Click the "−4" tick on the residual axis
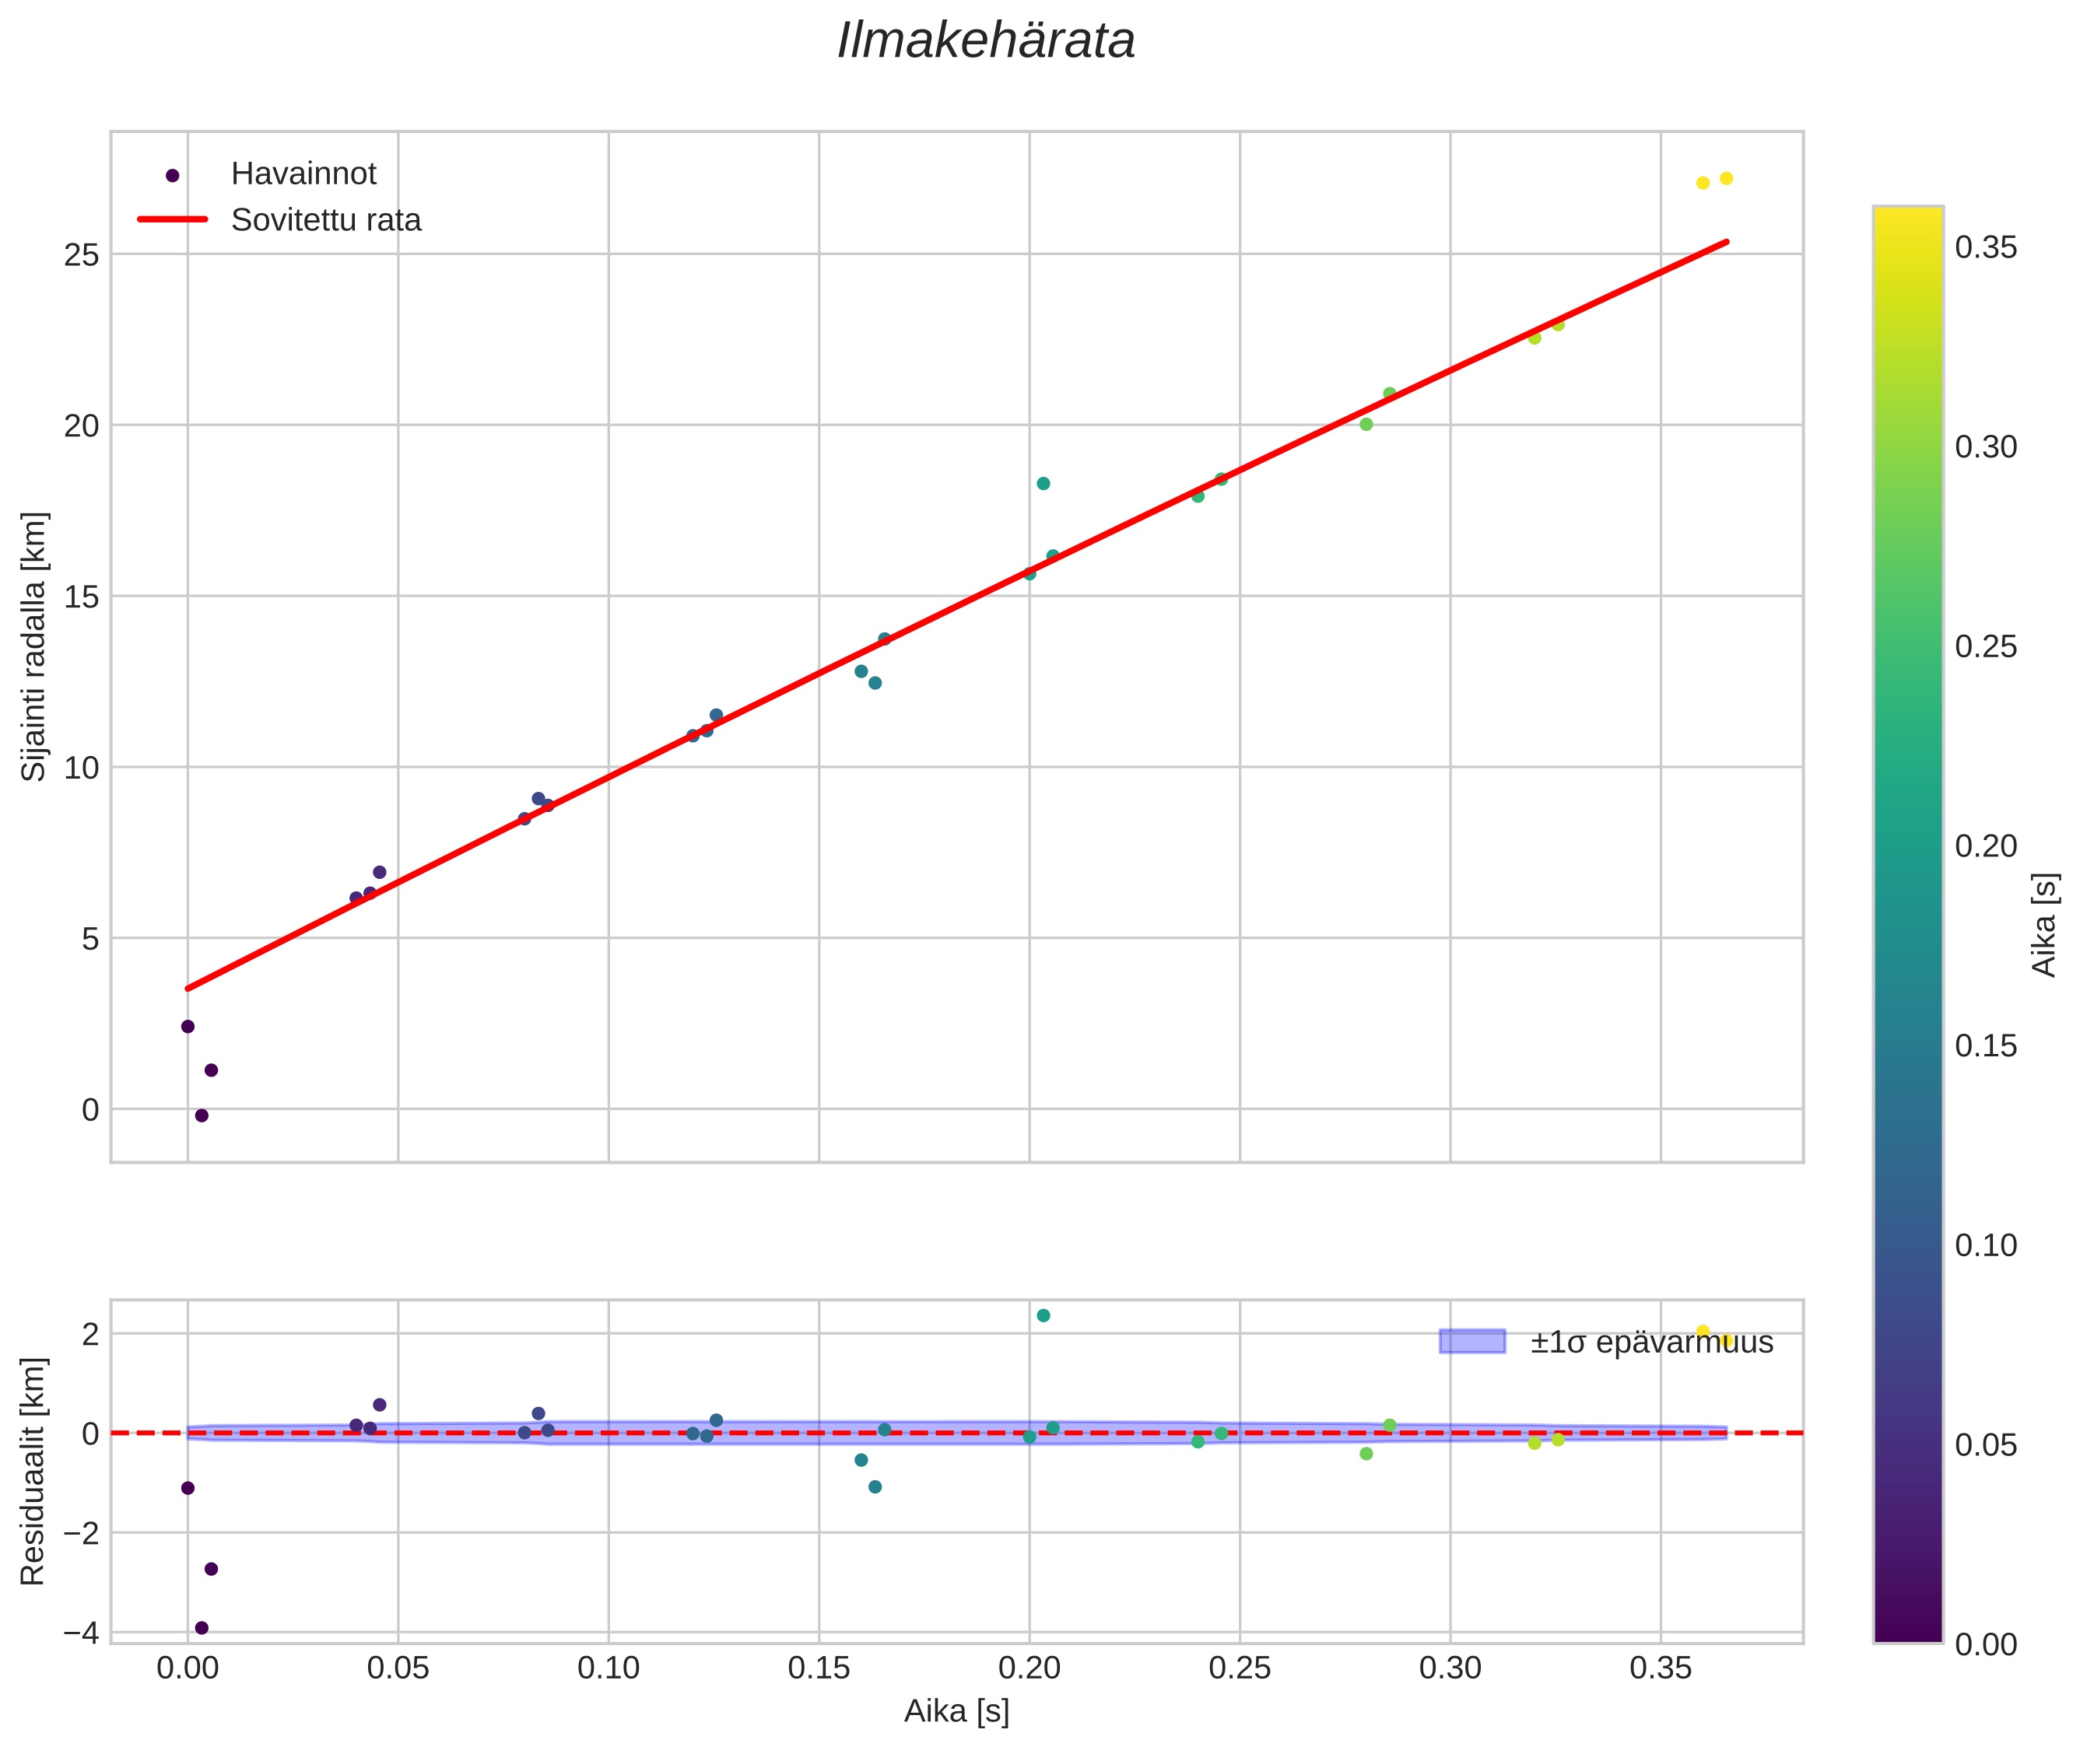 coord(81,1632)
